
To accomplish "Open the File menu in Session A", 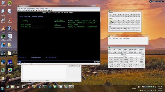I will pyautogui.click(x=19, y=8).
